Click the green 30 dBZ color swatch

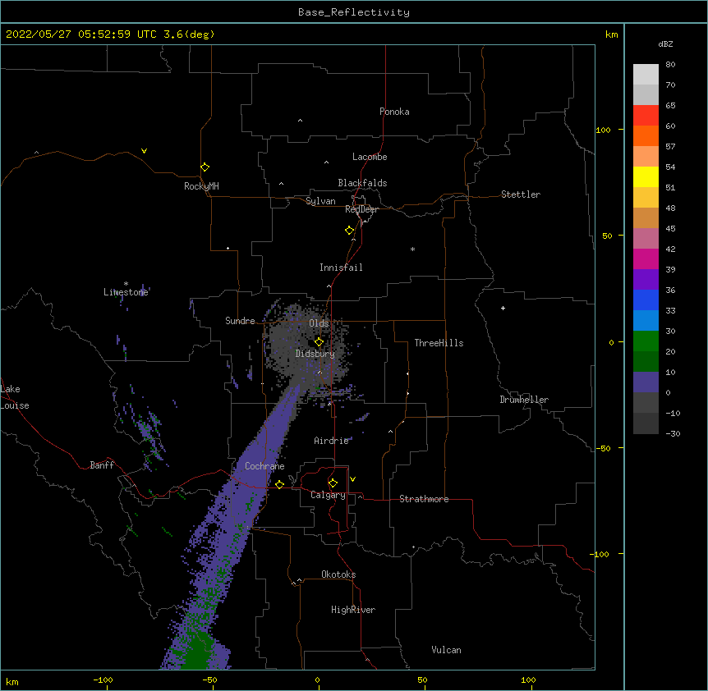[646, 341]
